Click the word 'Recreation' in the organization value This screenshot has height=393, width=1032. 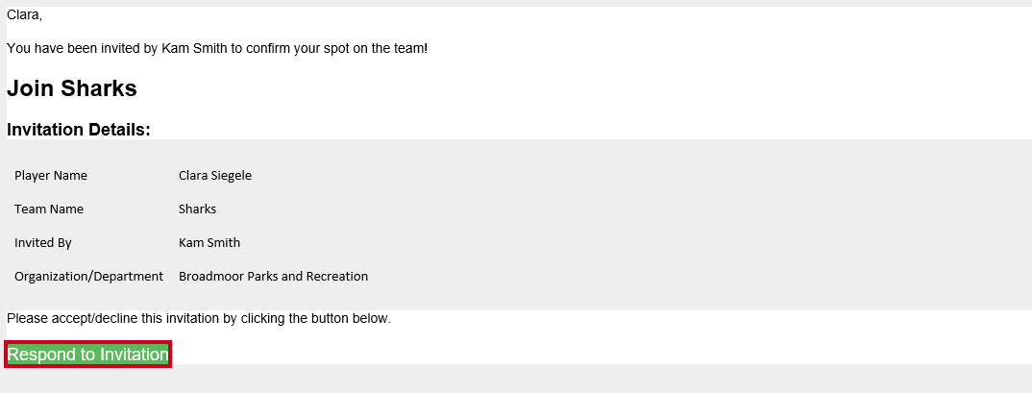point(340,277)
